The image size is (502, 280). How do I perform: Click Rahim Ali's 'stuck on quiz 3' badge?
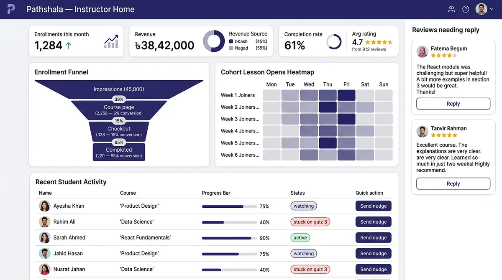pos(310,222)
